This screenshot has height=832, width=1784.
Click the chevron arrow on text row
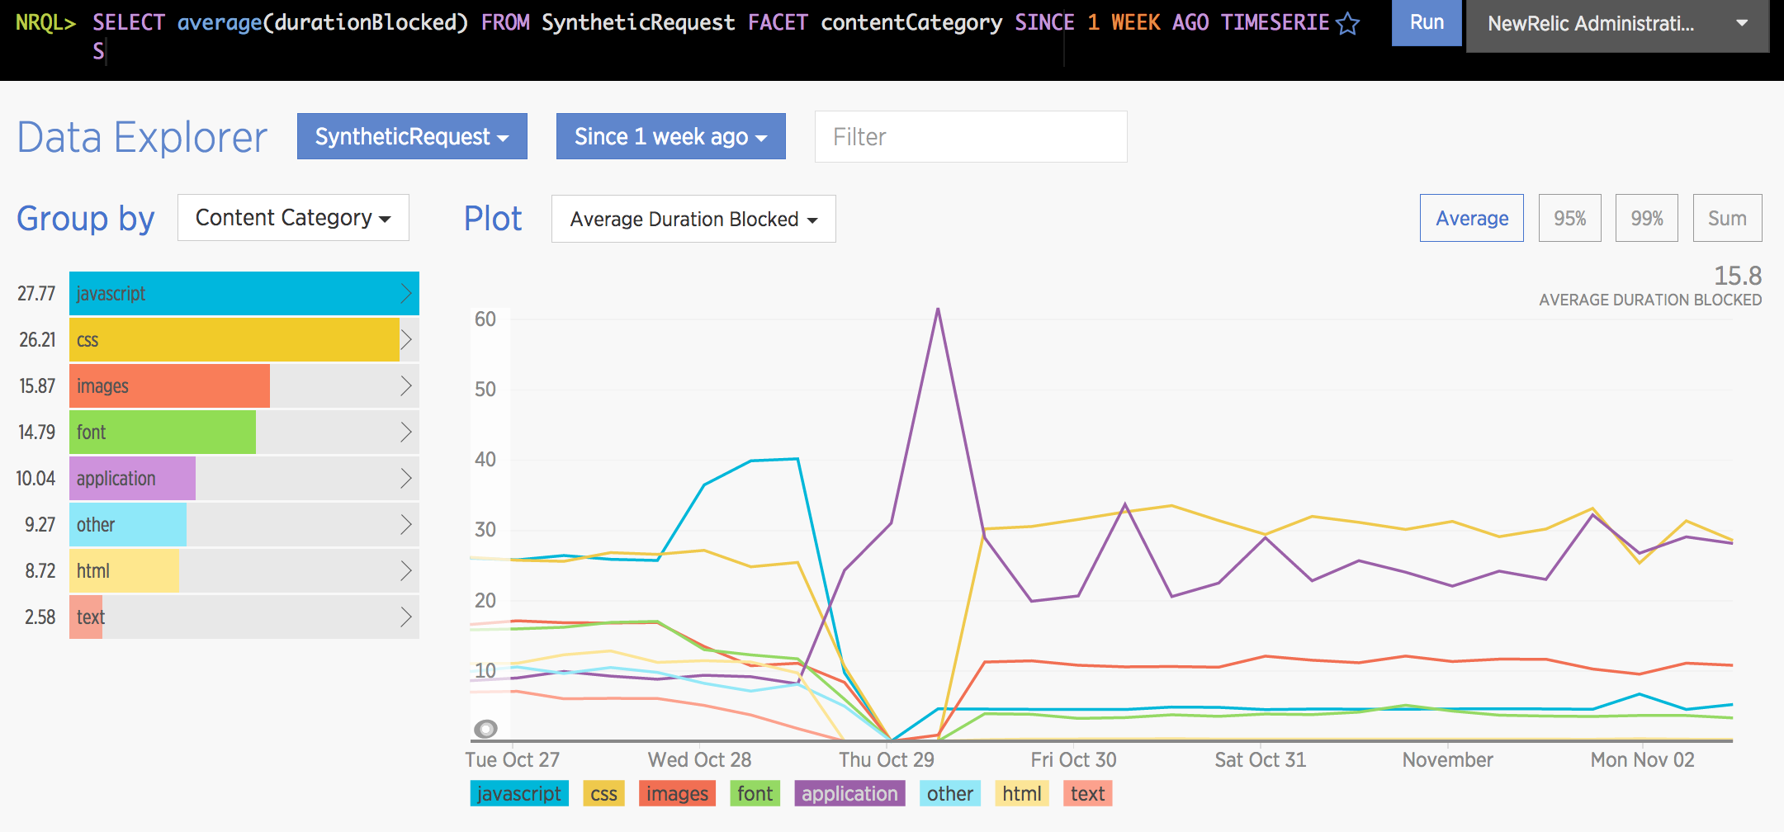405,617
